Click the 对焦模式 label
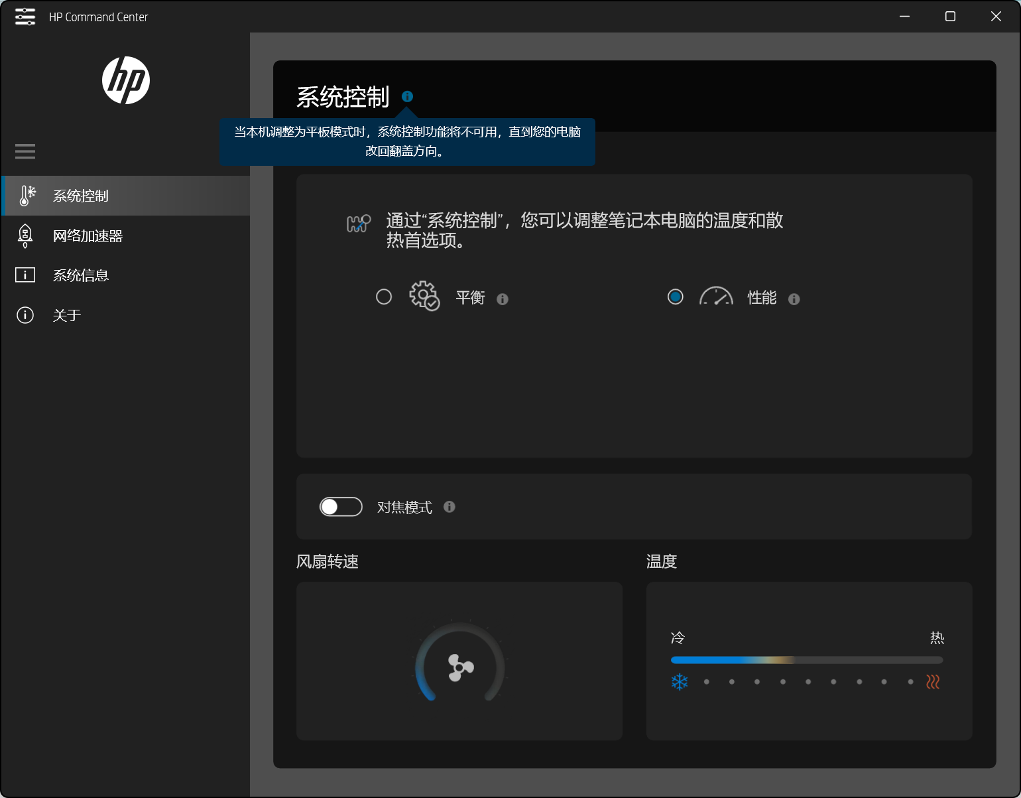 tap(404, 507)
